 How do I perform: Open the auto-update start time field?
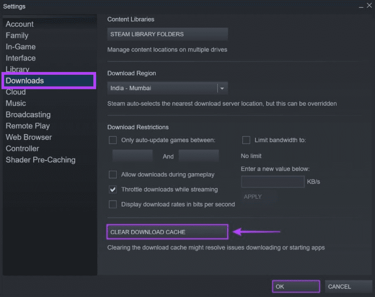(132, 156)
